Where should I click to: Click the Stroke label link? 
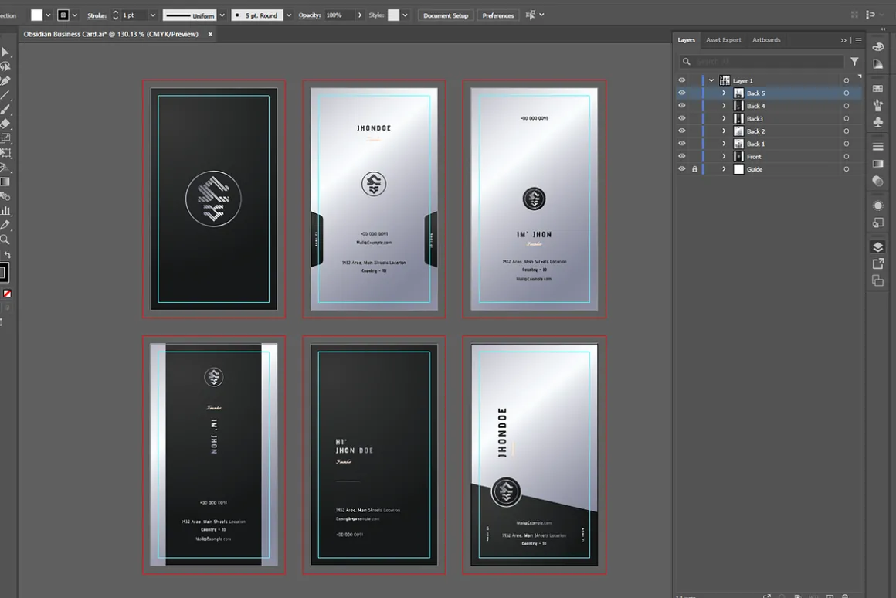[97, 15]
